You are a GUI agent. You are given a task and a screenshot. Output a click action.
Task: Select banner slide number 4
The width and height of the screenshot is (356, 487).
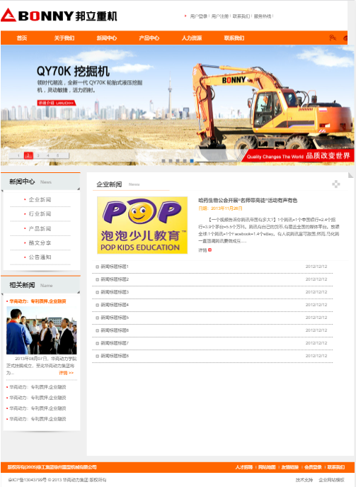(x=47, y=156)
